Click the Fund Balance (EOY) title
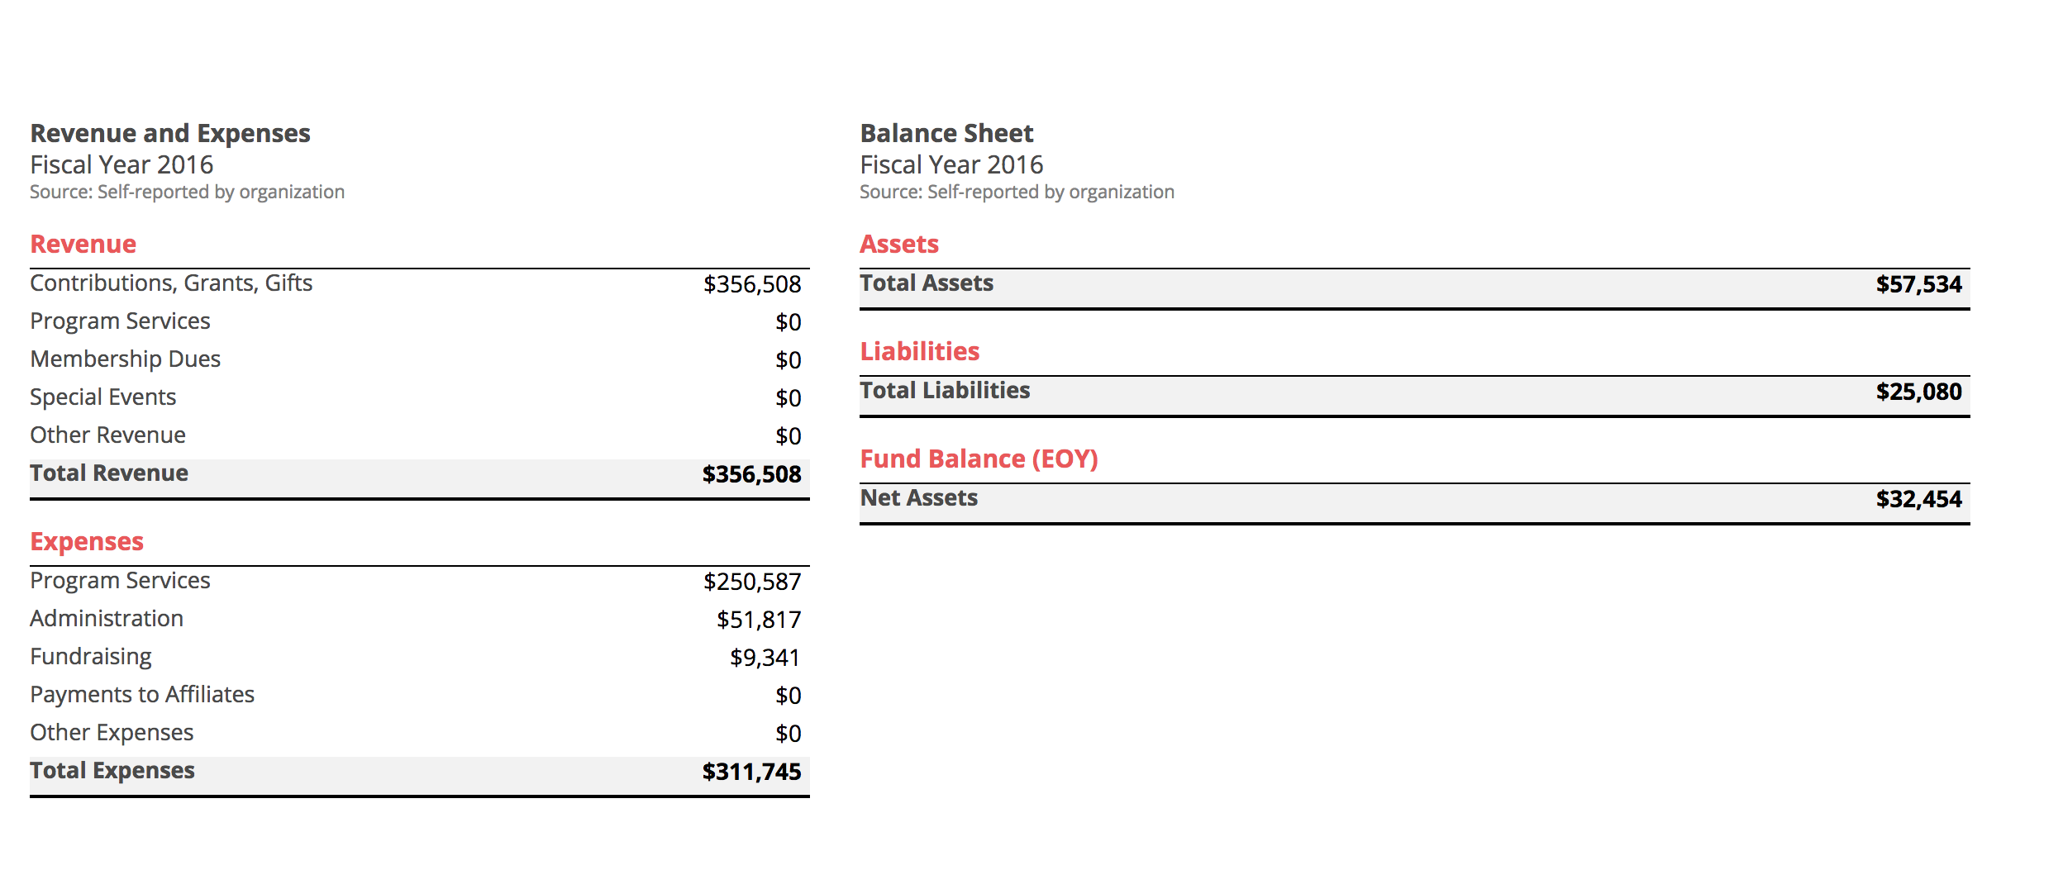2063x889 pixels. click(x=979, y=459)
